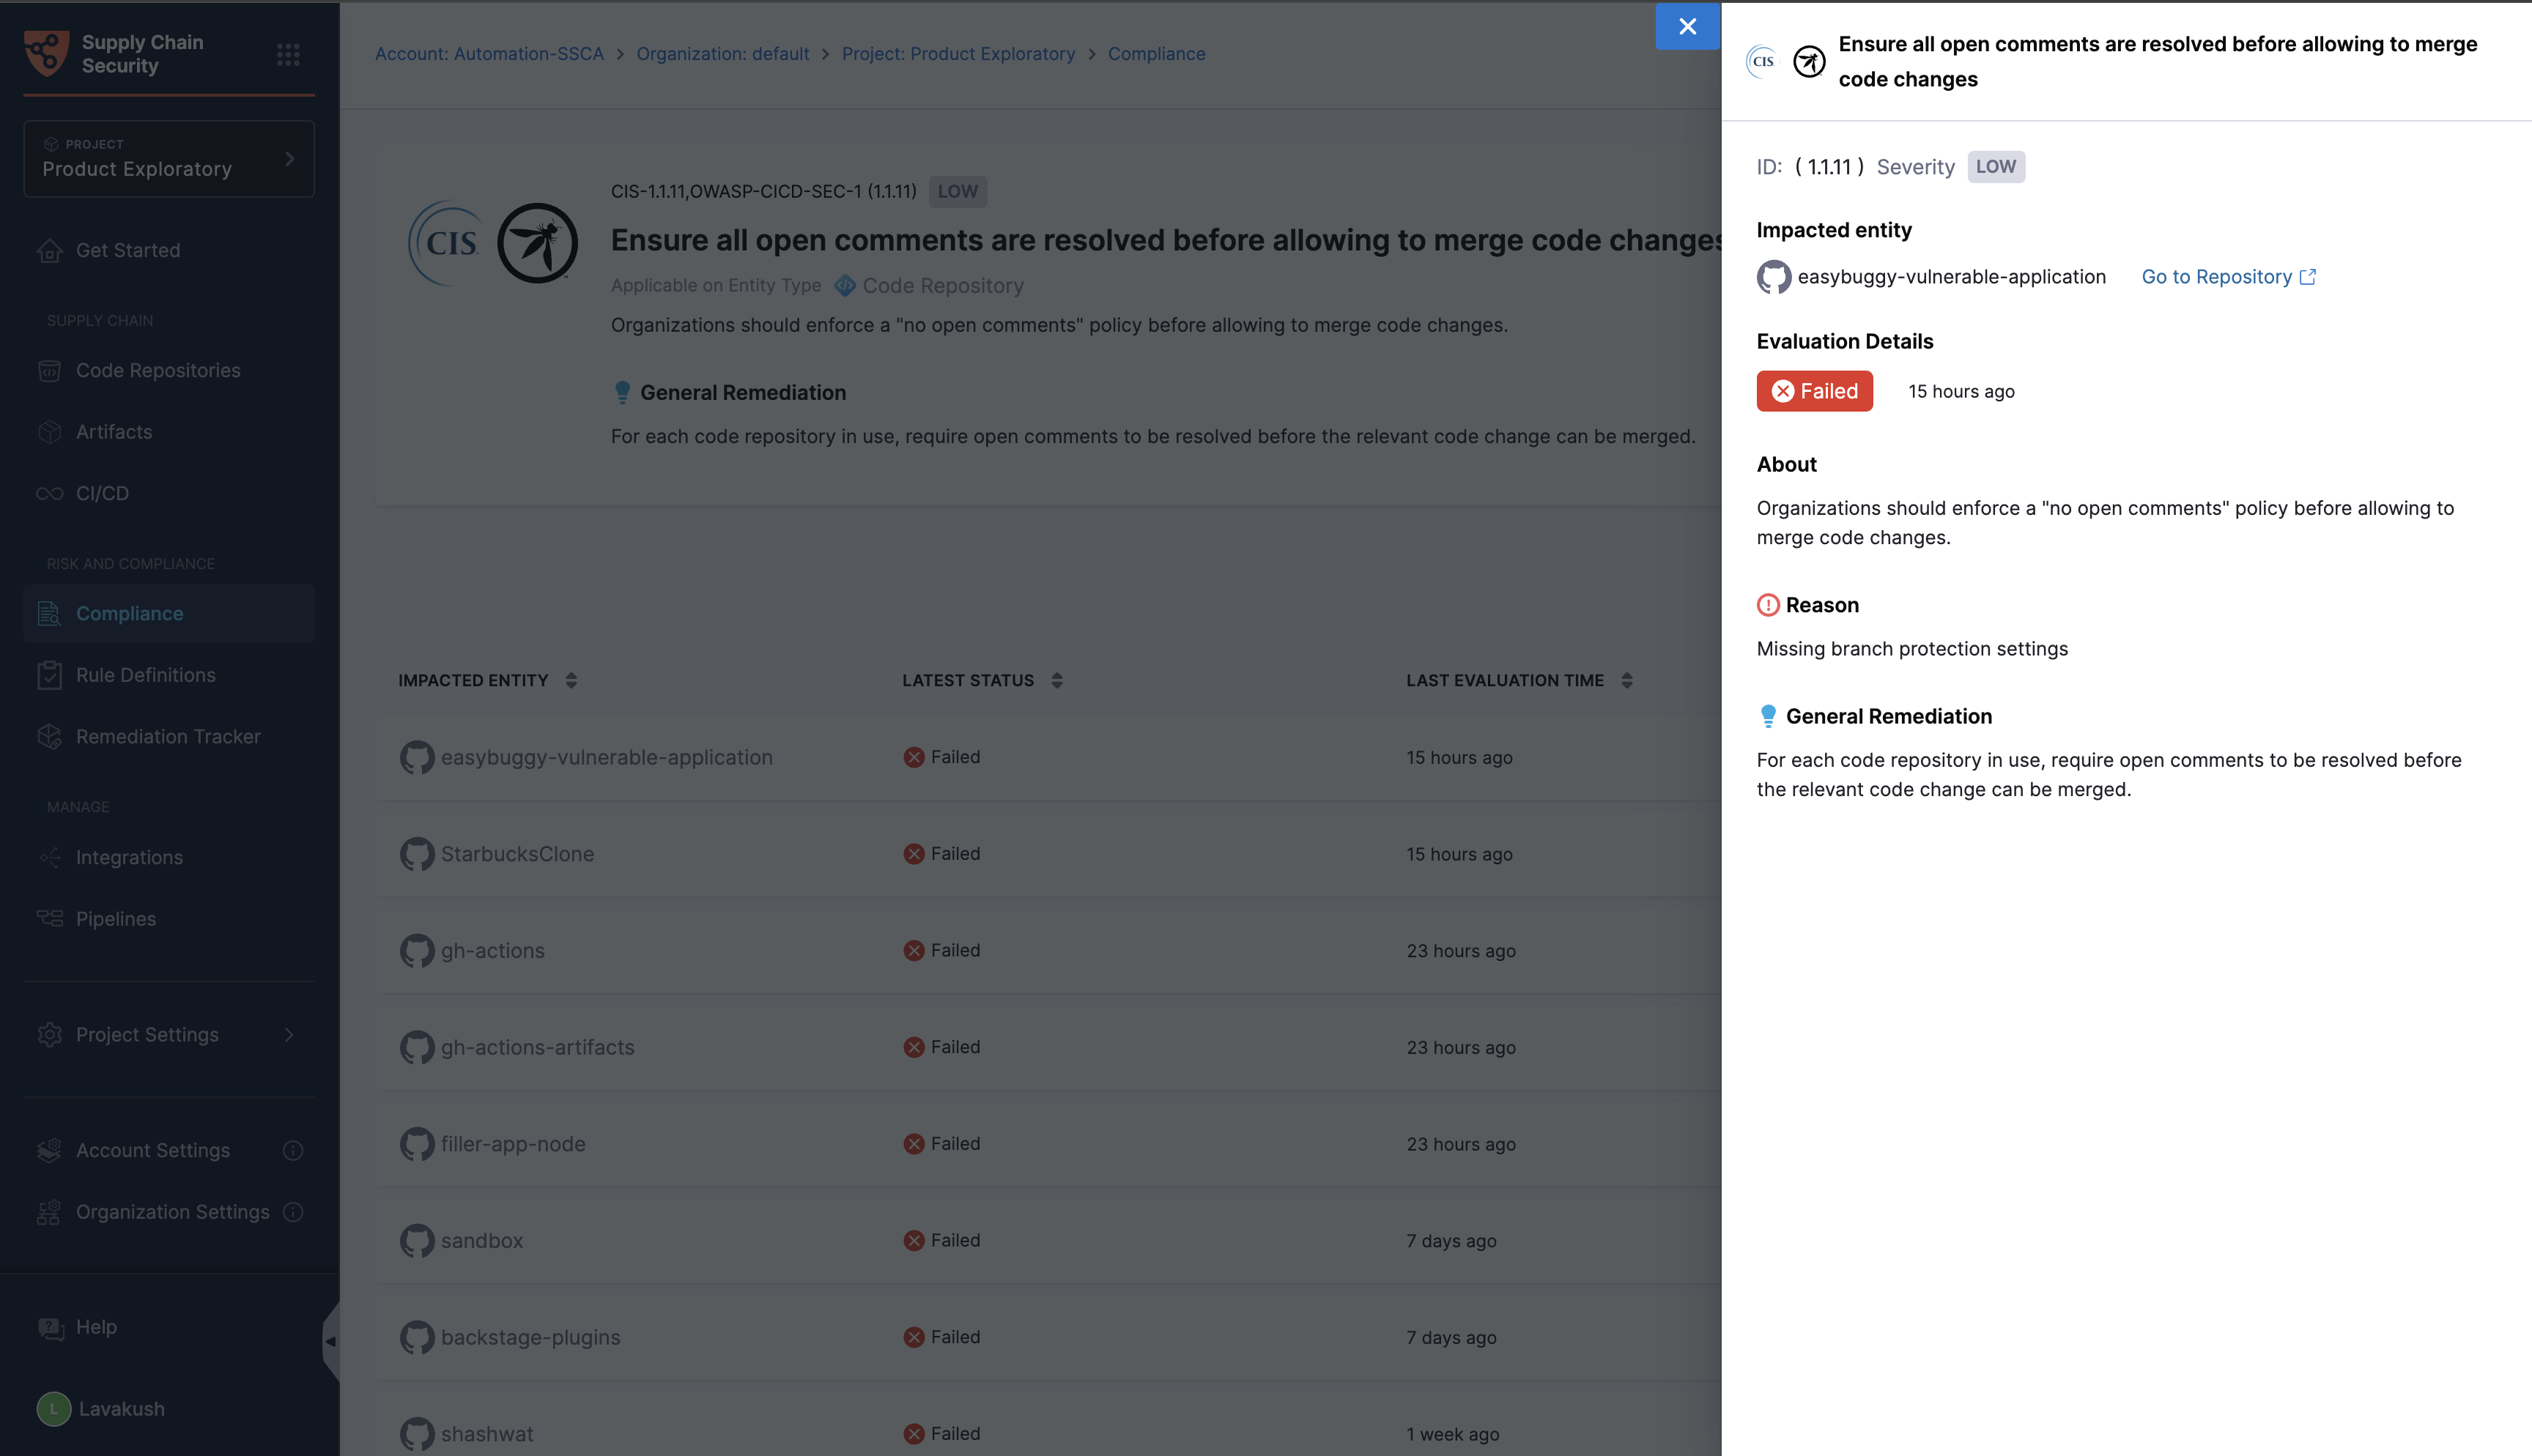Click the external link icon next to Go to Repository
The image size is (2532, 1456).
(2308, 277)
